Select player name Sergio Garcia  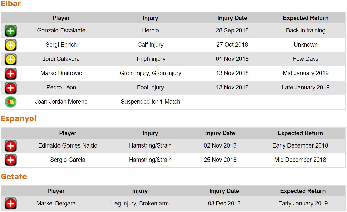pyautogui.click(x=67, y=160)
